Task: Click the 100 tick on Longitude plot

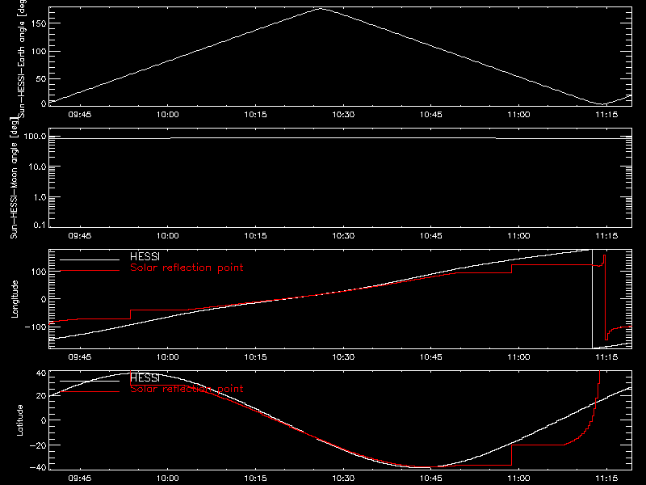Action: point(39,272)
